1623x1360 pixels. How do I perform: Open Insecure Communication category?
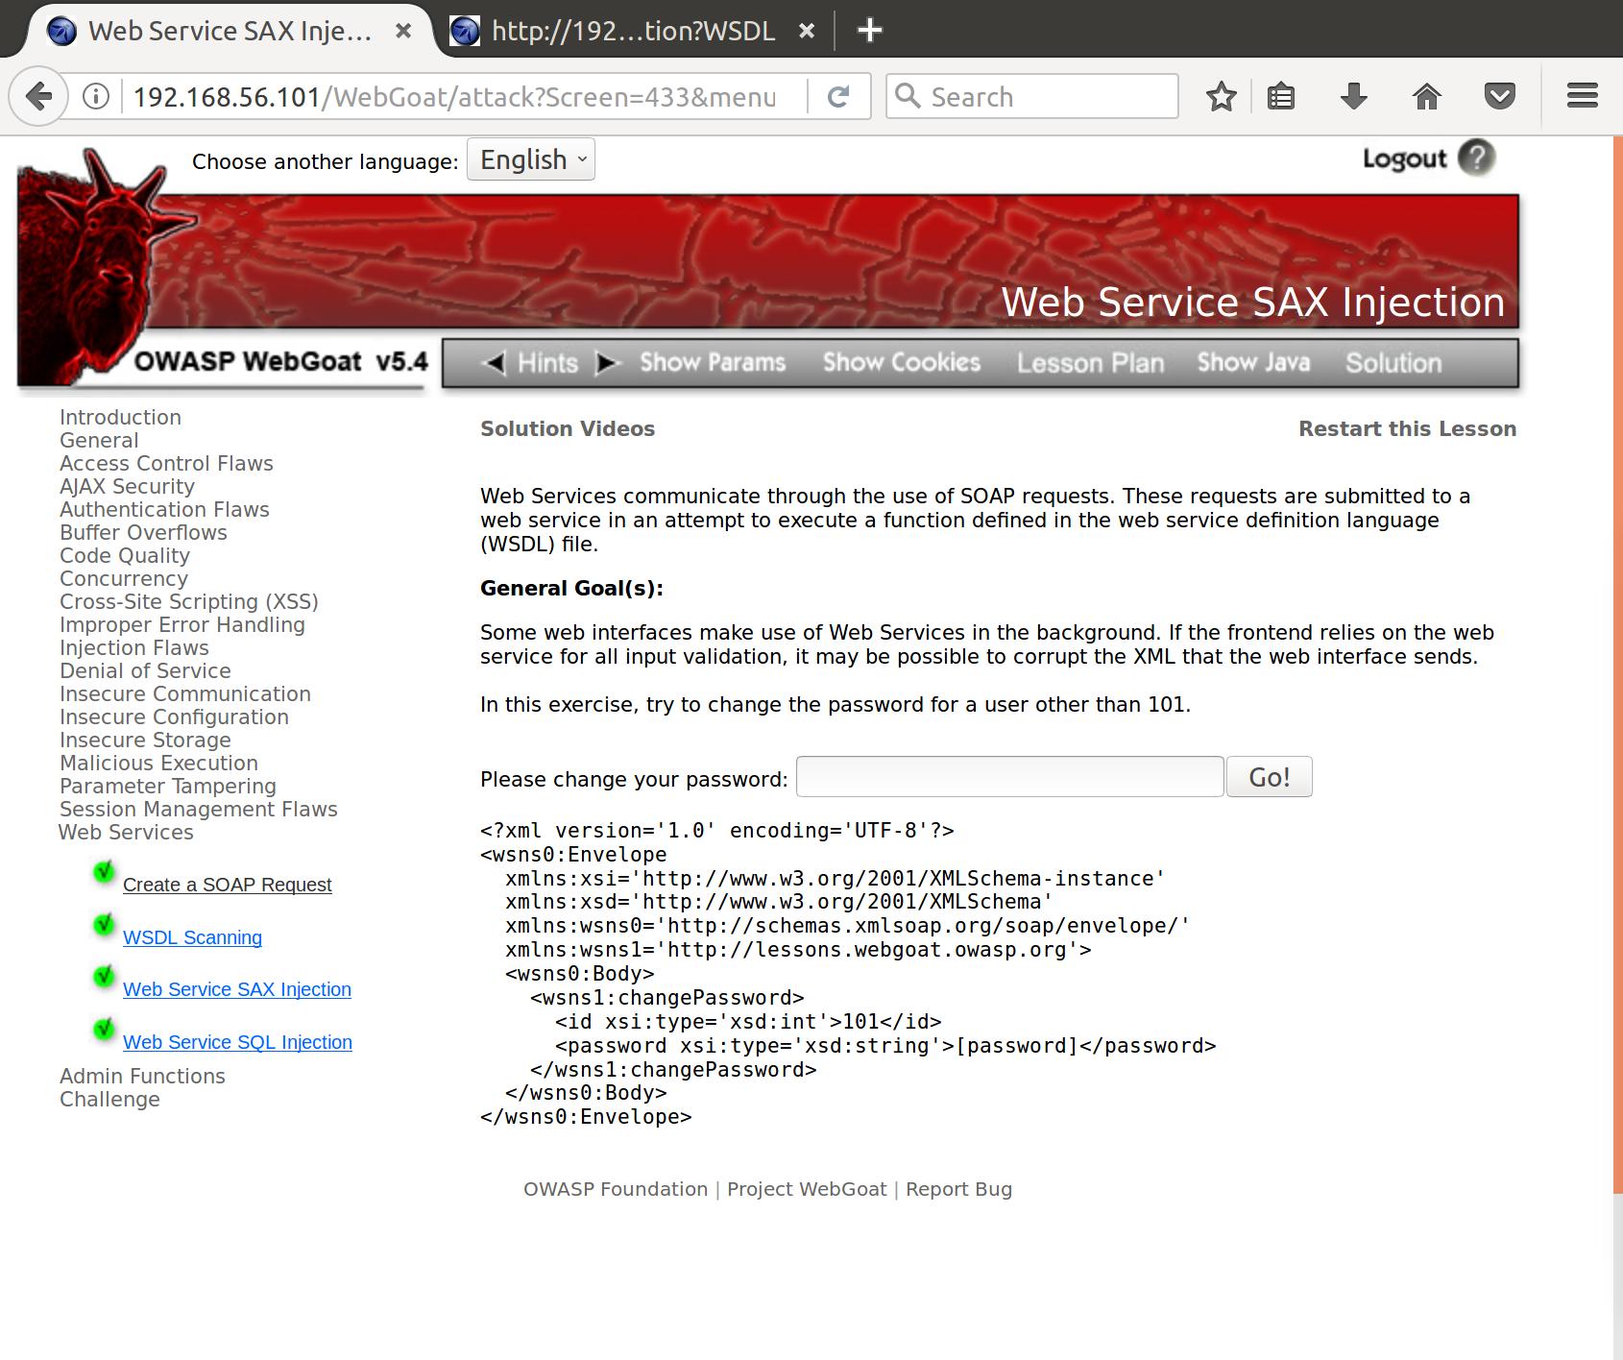click(x=185, y=694)
